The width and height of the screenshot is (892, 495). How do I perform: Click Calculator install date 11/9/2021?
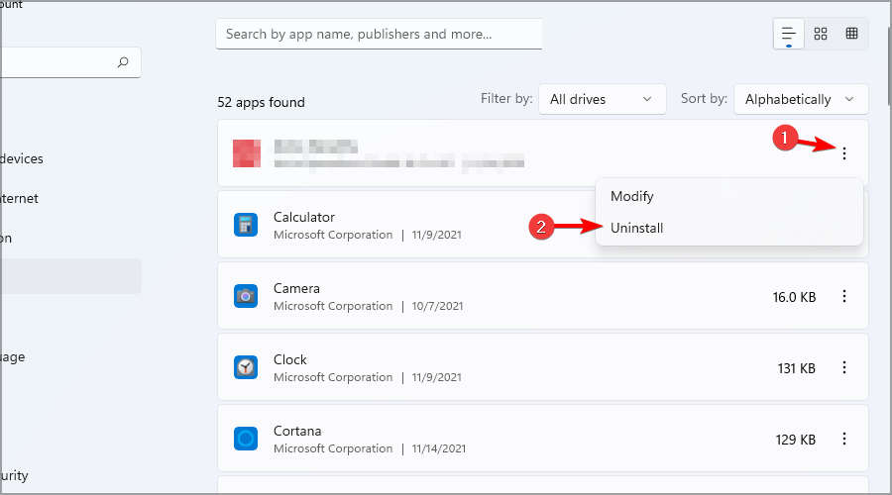click(436, 235)
